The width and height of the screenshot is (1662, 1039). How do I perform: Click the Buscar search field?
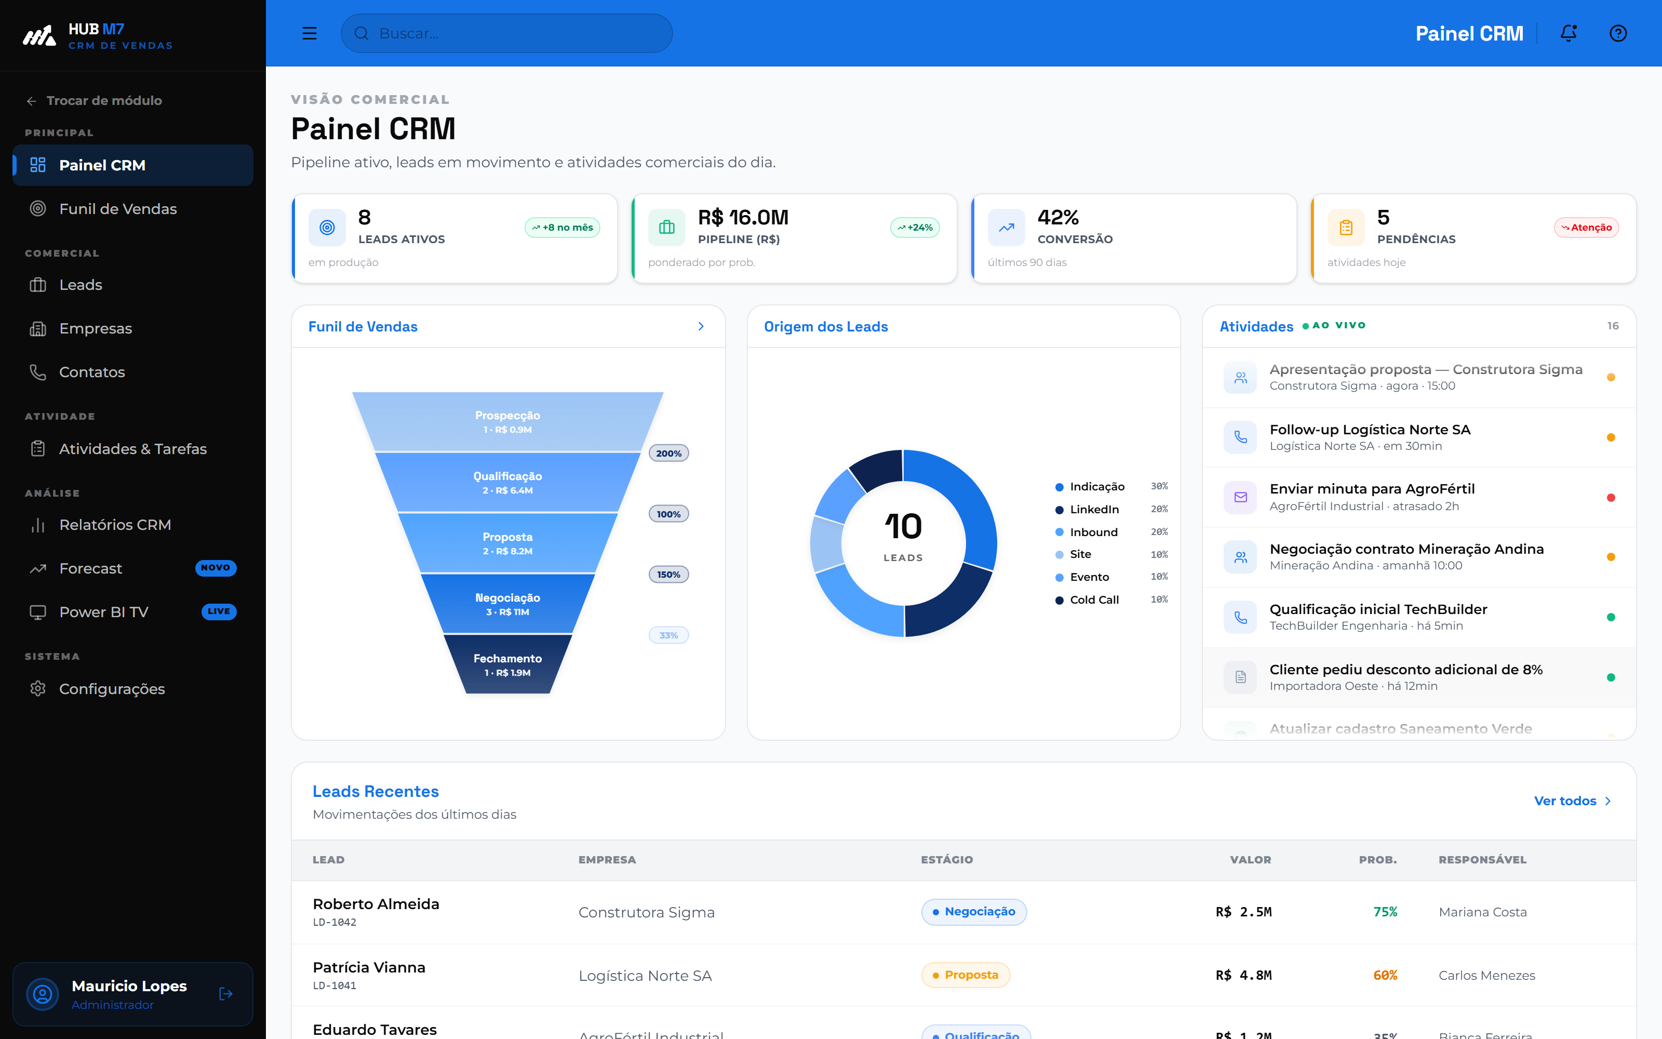point(506,33)
